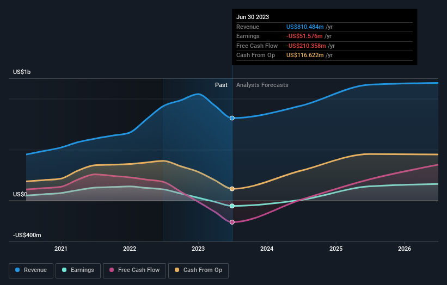This screenshot has width=447, height=285.
Task: Click the US$810.484m revenue value
Action: click(305, 27)
